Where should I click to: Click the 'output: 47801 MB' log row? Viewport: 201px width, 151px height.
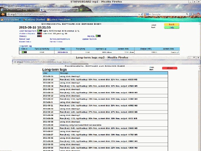click(x=105, y=86)
